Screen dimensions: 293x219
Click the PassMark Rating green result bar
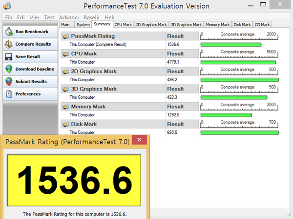coord(231,45)
